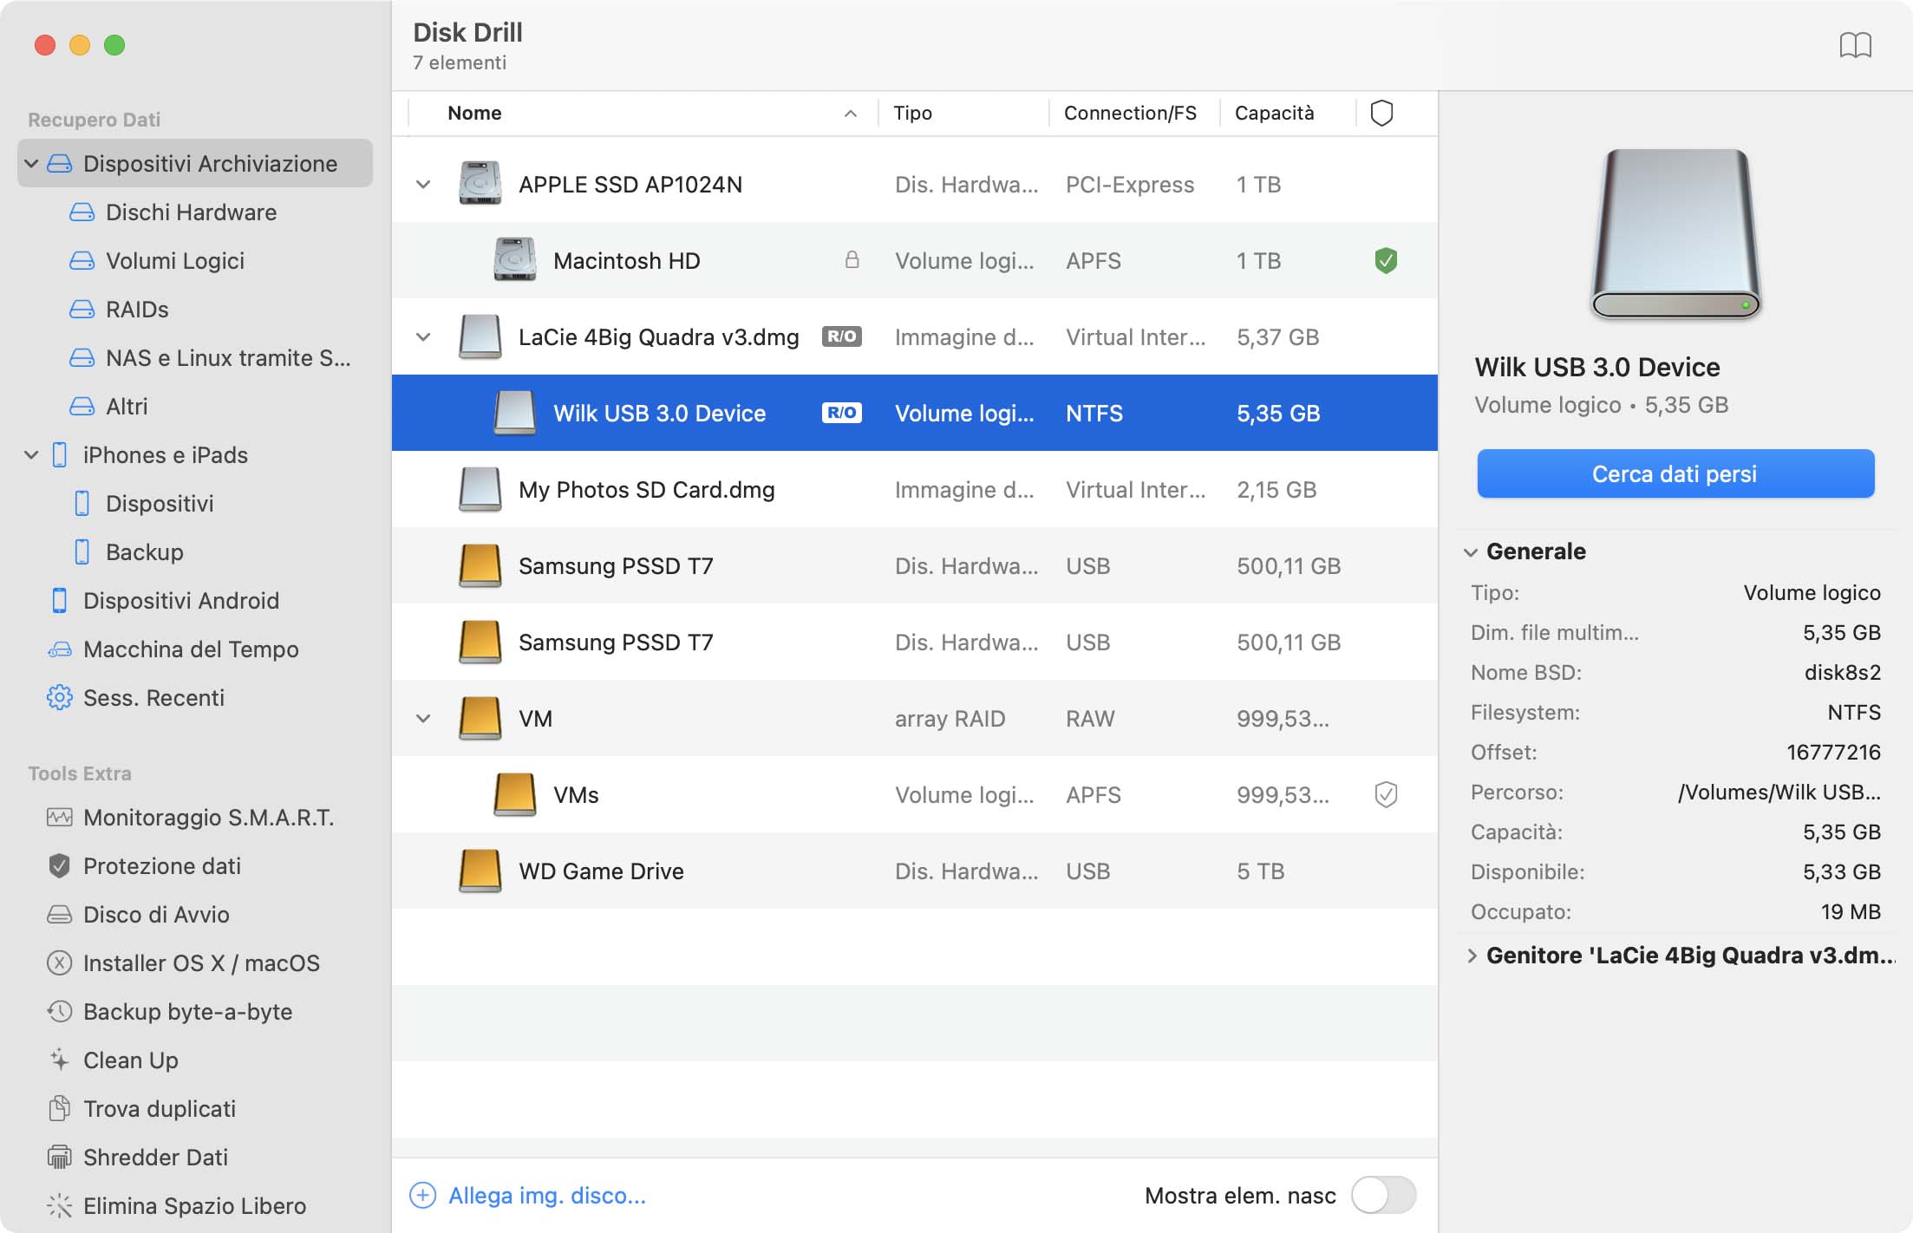Click APPLE SSD AP1024N drive icon
This screenshot has width=1913, height=1233.
480,183
